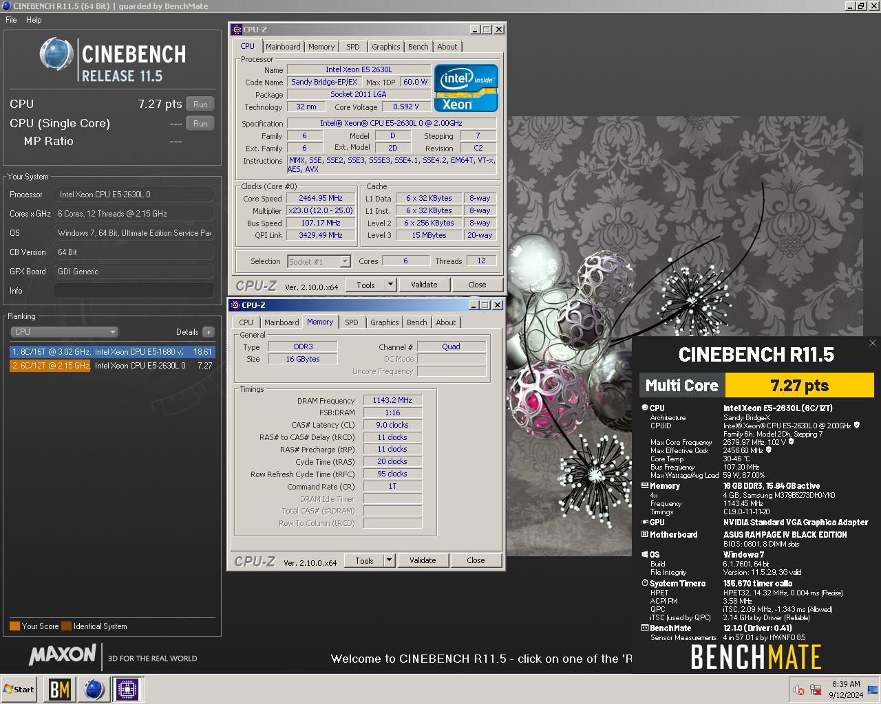Click the GPU section icon in BenchMate
Screen dimensions: 881x704
coord(645,522)
